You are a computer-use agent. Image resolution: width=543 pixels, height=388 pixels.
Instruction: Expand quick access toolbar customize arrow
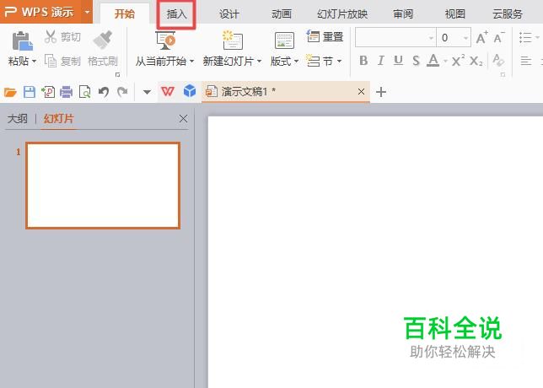[147, 92]
